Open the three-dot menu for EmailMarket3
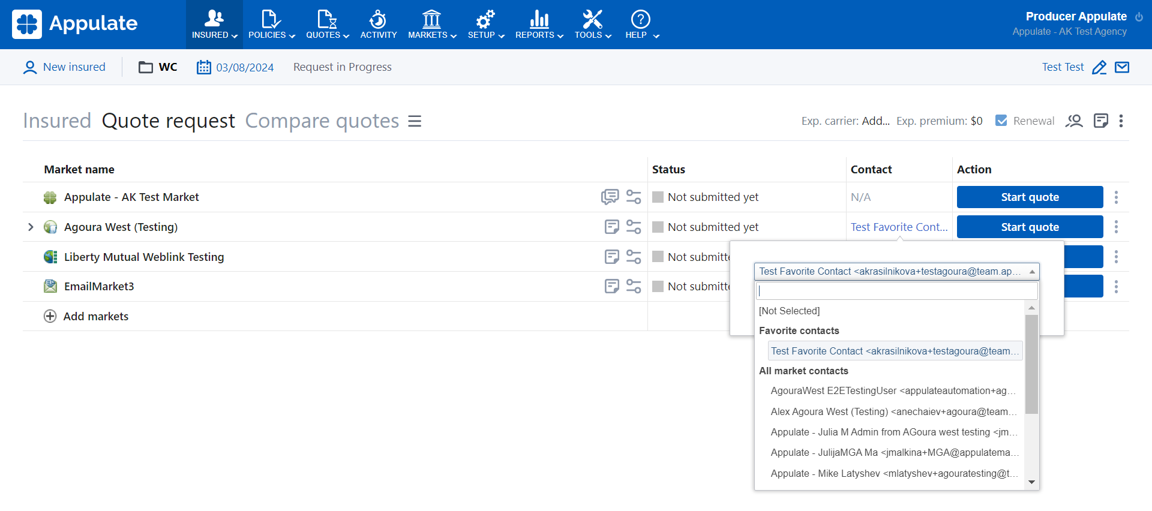This screenshot has height=511, width=1152. click(x=1116, y=287)
